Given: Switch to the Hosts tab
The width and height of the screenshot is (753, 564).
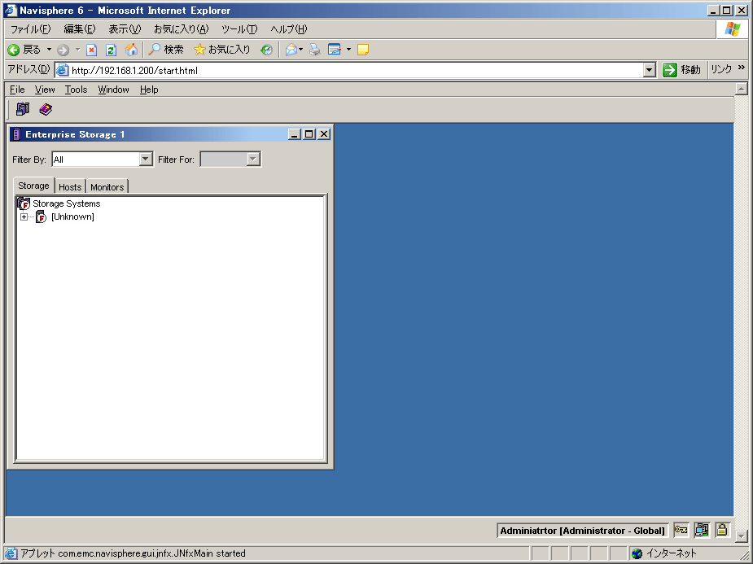Looking at the screenshot, I should (x=70, y=187).
